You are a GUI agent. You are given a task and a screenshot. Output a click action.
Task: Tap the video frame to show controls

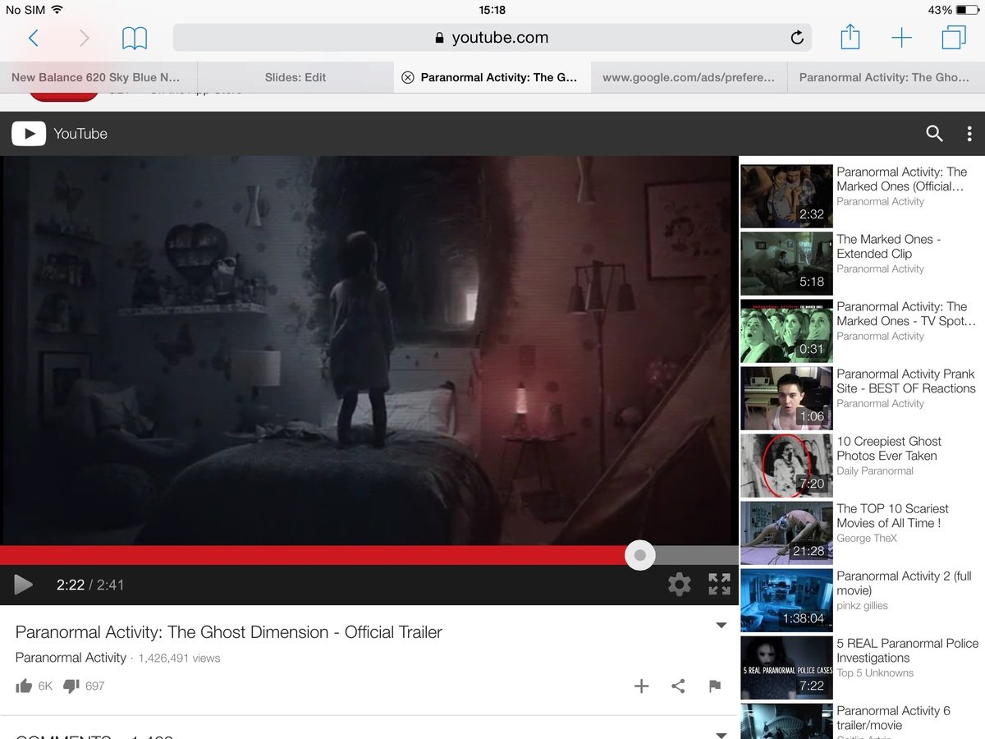(x=369, y=351)
